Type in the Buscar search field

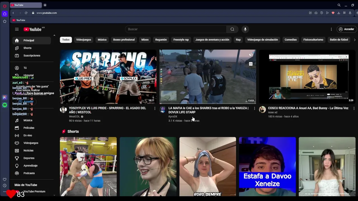(176, 29)
